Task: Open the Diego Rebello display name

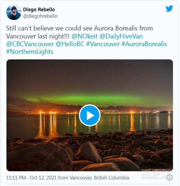Action: [x=39, y=9]
